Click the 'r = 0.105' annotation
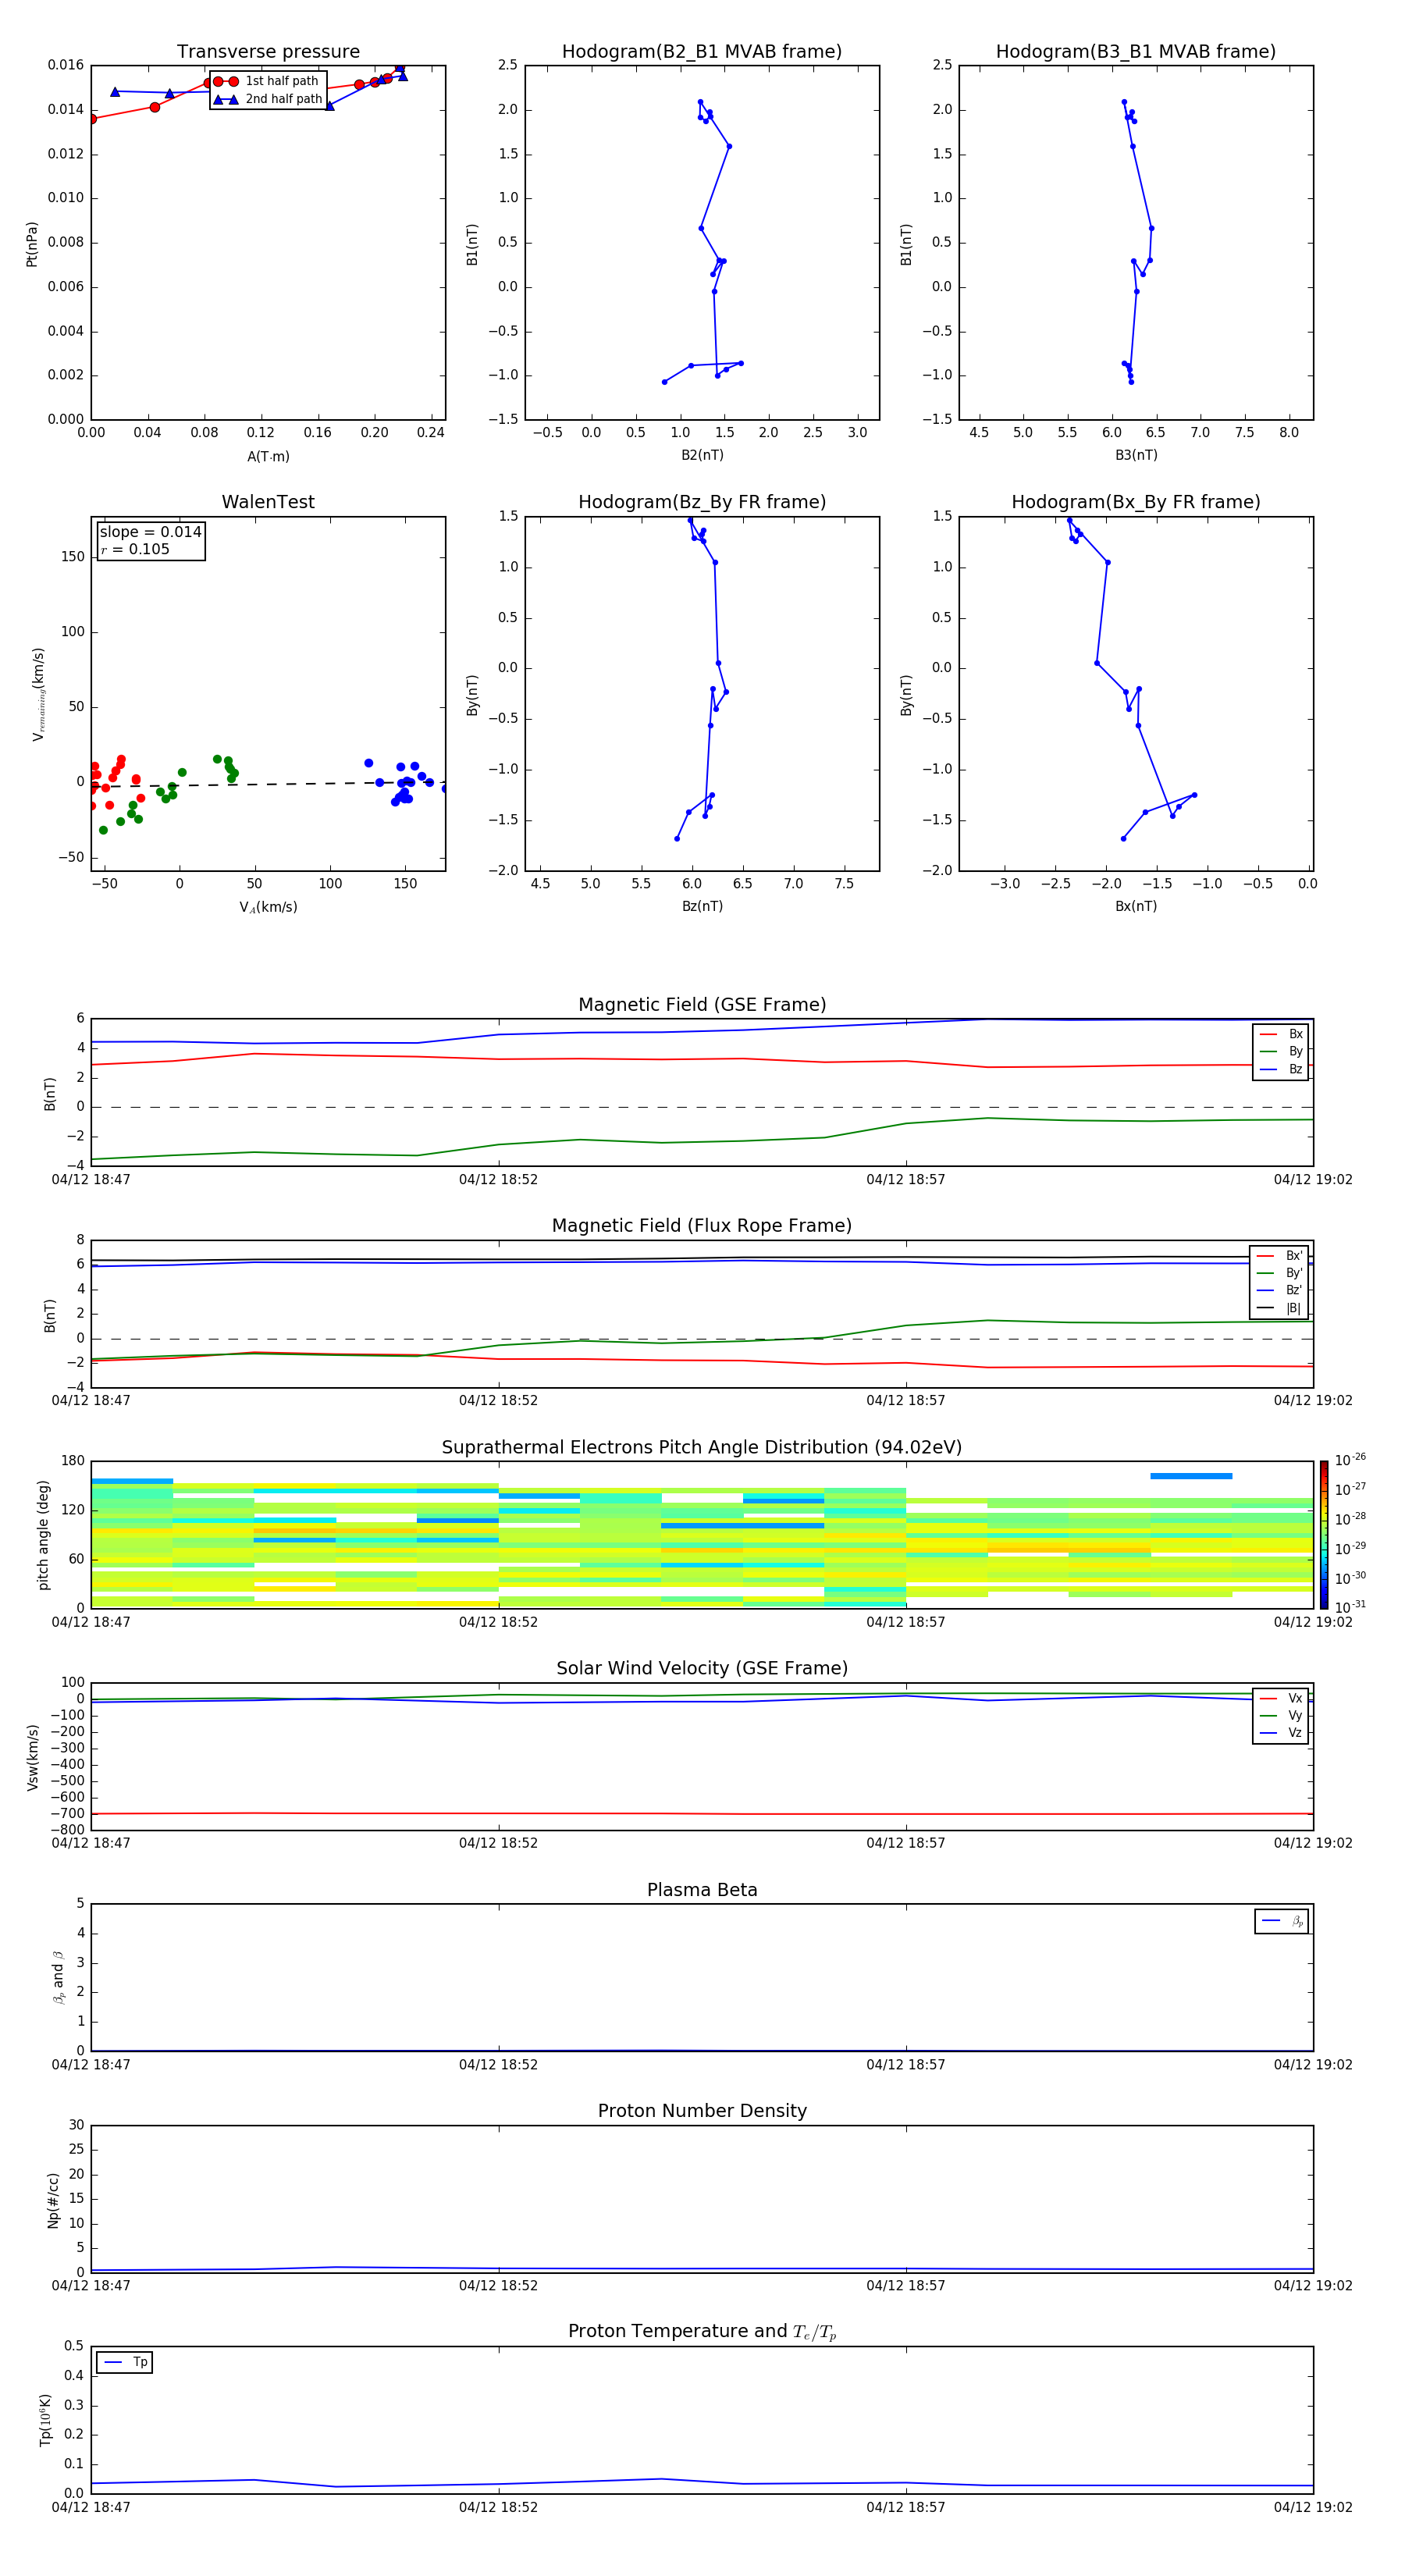This screenshot has width=1405, height=2576. coord(135,549)
